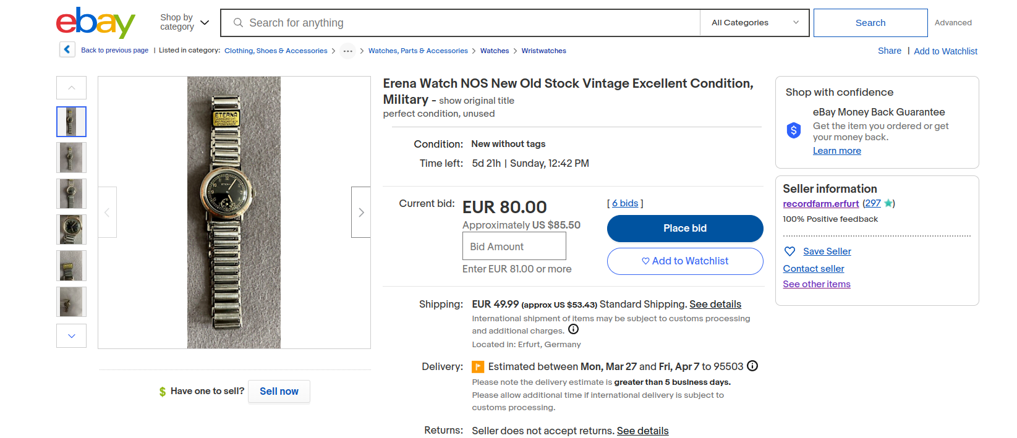Click the delivery estimate info icon
Screen dimensions: 1017x438
pos(752,366)
